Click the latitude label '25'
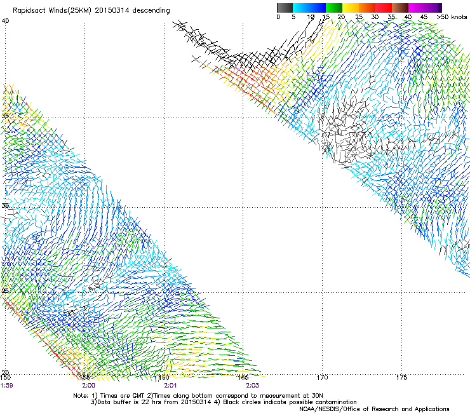This screenshot has width=470, height=413. tap(5, 291)
